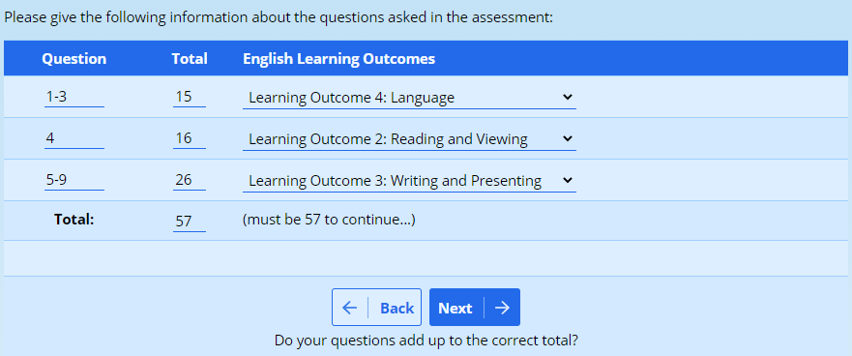Click the left arrow icon on Back
Screen dimensions: 852x356
pyautogui.click(x=350, y=308)
